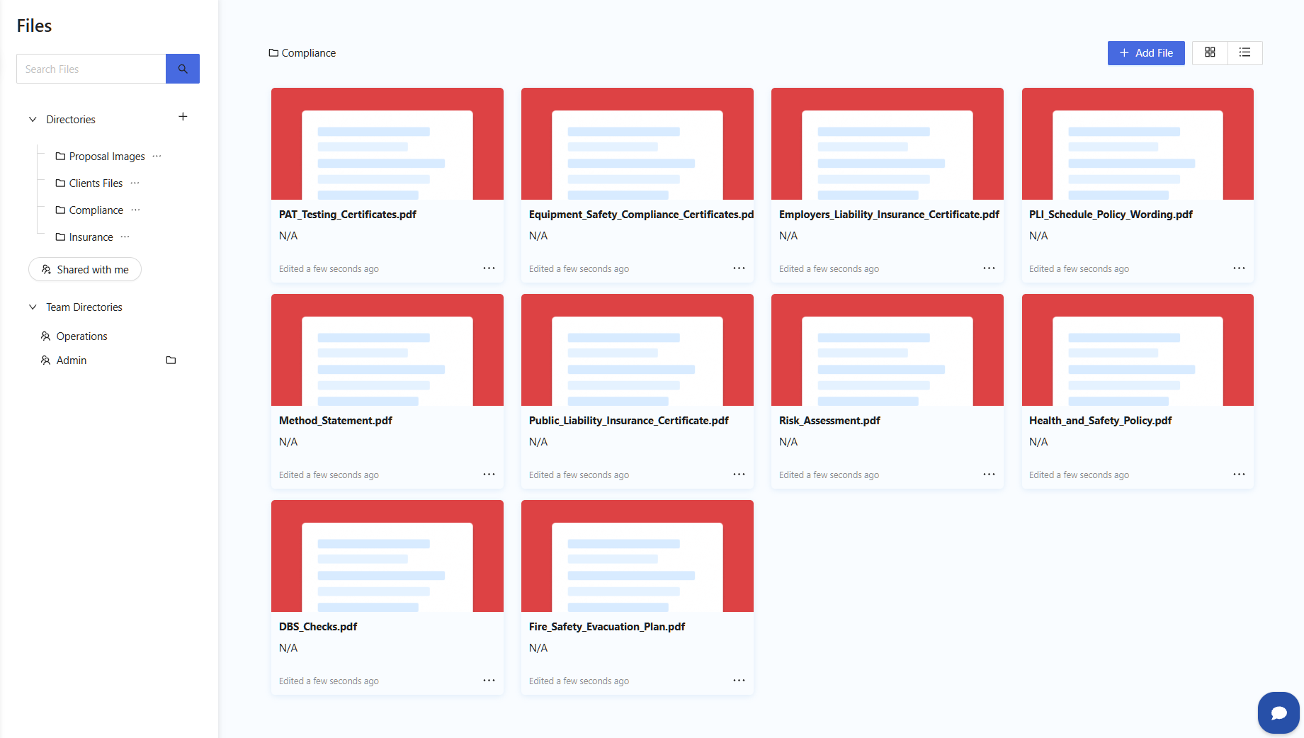Open the Clients Files folder
This screenshot has height=738, width=1304.
pos(89,183)
